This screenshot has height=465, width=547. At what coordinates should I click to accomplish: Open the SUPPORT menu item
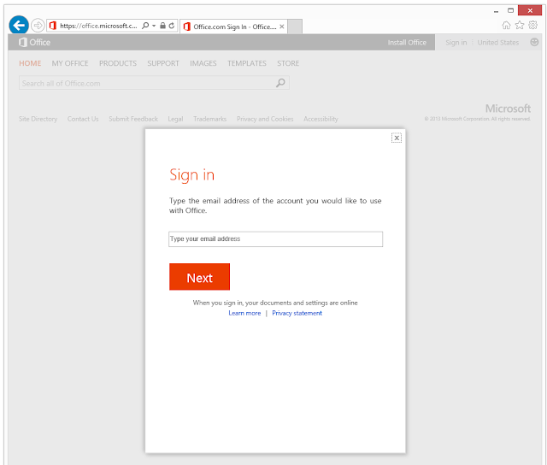pos(163,63)
